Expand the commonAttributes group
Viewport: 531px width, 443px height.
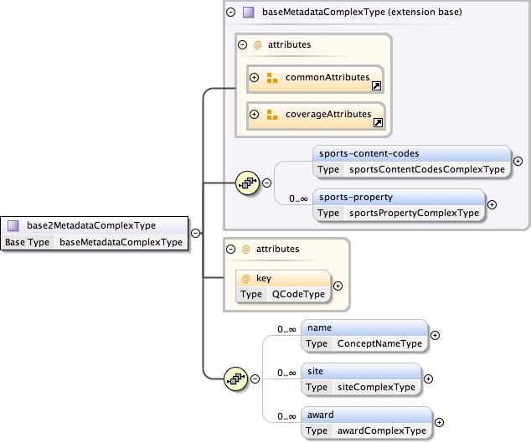(255, 78)
